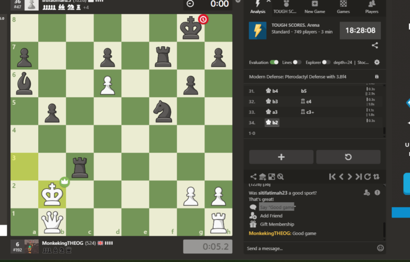The height and width of the screenshot is (262, 410).
Task: Click black knight on f5
Action: pos(163,111)
